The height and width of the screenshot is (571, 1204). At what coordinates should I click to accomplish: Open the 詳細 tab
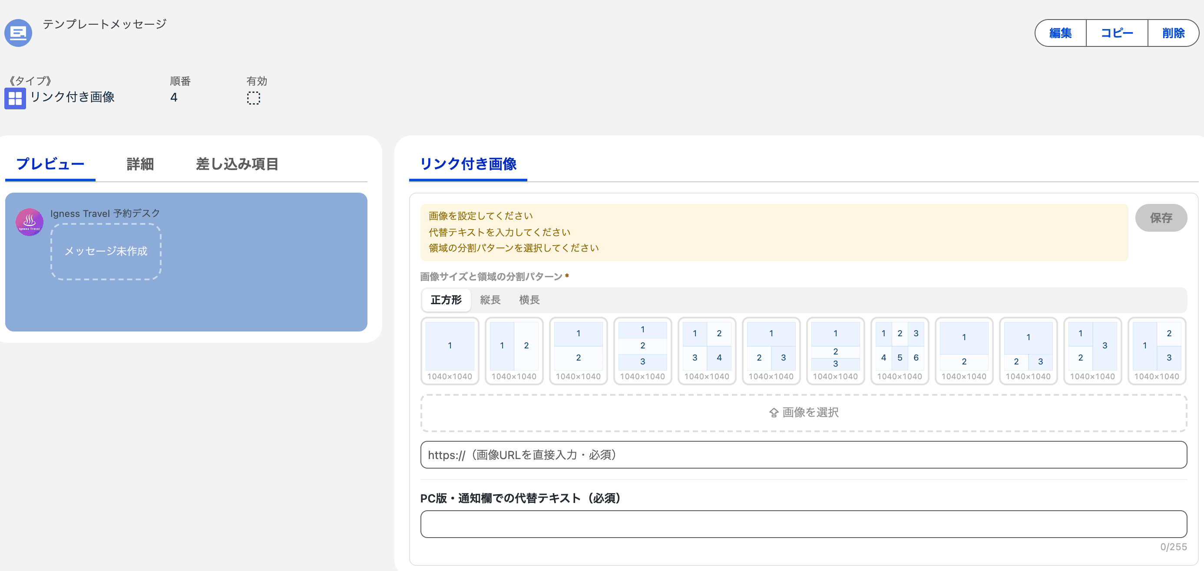[x=140, y=164]
